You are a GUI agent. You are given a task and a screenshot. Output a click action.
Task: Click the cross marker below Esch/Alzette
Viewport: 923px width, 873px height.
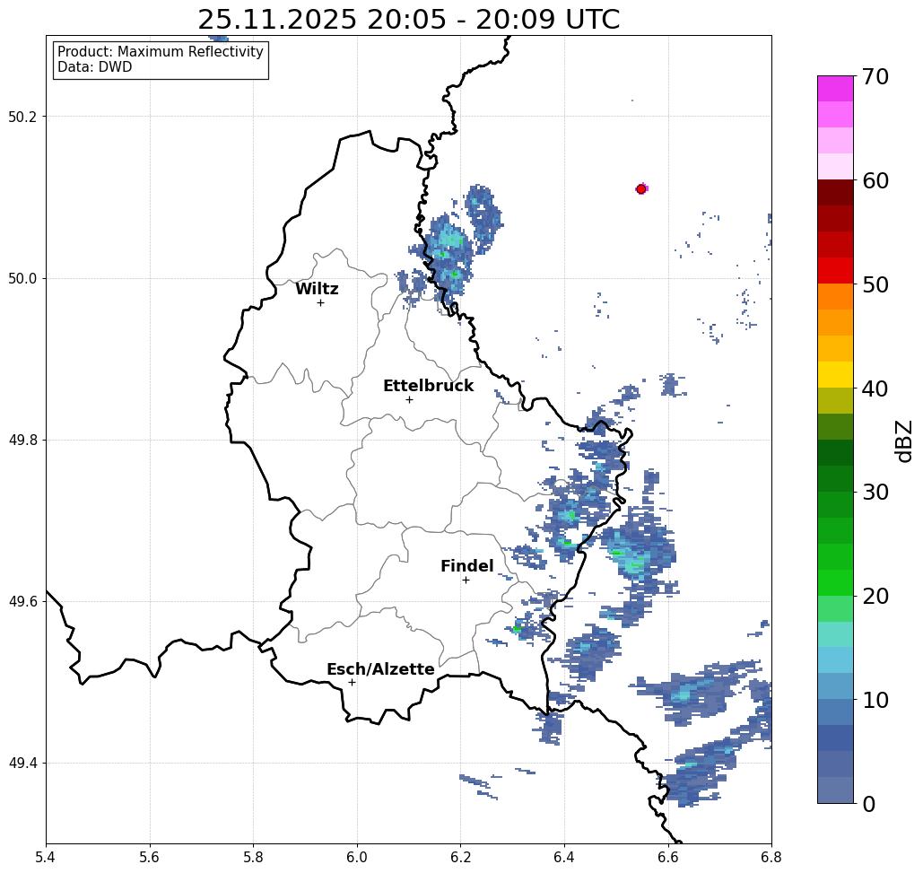tap(352, 683)
